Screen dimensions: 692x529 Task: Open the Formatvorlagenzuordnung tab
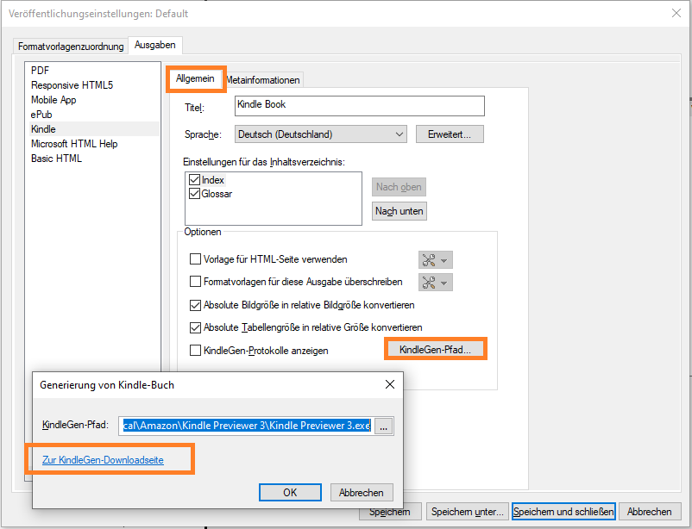[70, 46]
